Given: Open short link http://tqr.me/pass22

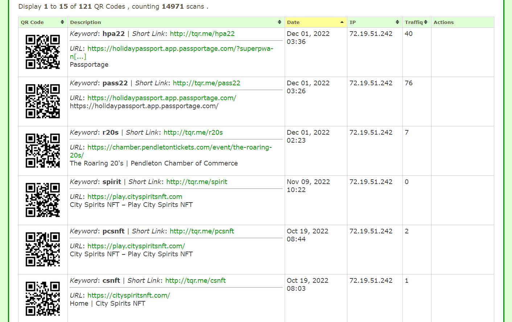Looking at the screenshot, I should click(x=207, y=83).
